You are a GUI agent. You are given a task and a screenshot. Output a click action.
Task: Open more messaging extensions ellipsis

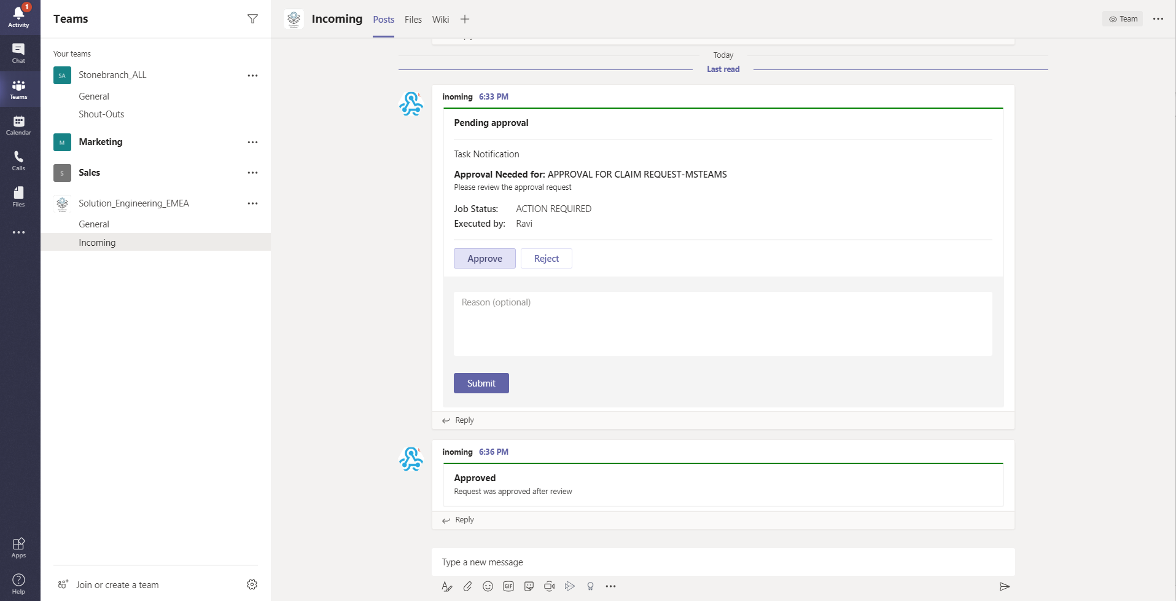[610, 586]
